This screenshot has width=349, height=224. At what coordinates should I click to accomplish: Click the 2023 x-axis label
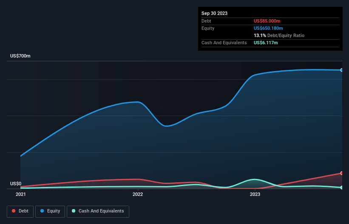pyautogui.click(x=255, y=194)
